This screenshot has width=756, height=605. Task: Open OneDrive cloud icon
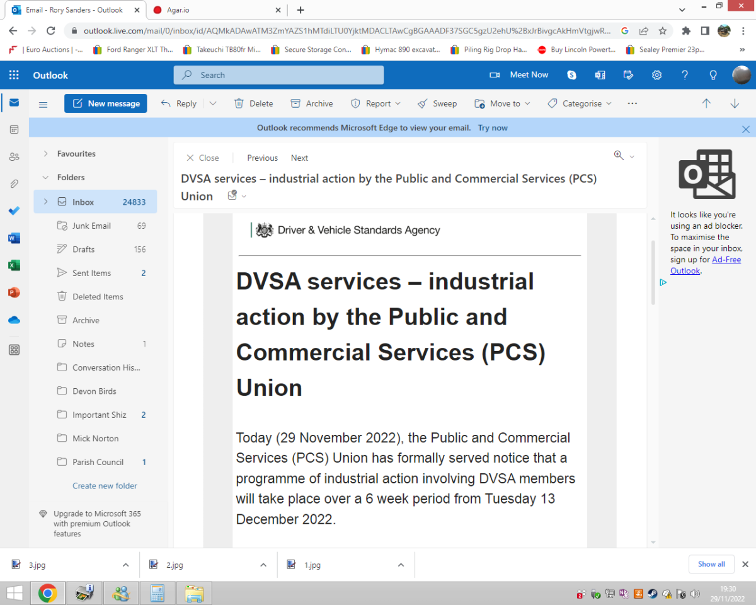14,320
